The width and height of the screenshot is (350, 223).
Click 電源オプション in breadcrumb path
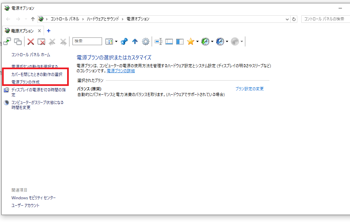point(138,19)
